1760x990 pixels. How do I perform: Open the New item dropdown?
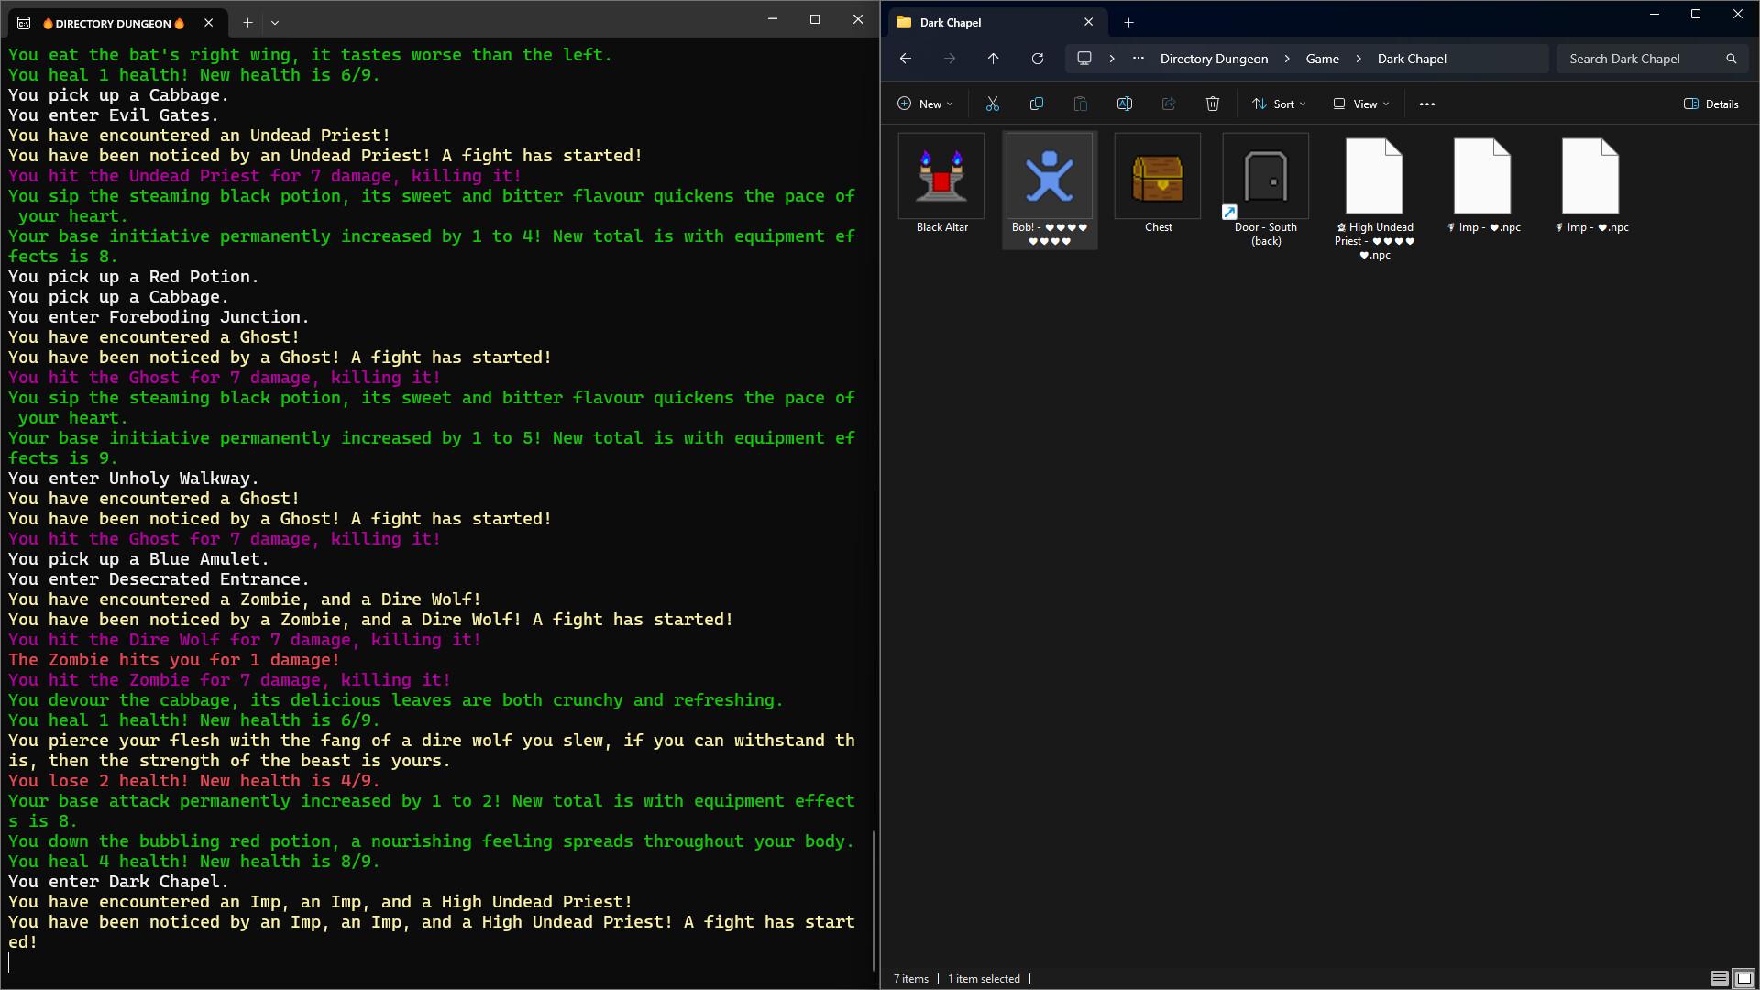925,104
